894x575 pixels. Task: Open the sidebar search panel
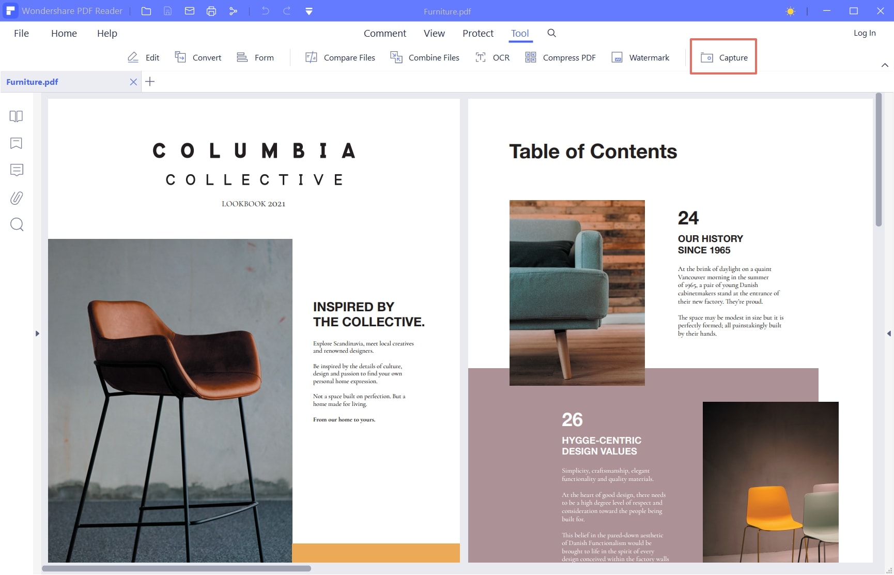(17, 224)
